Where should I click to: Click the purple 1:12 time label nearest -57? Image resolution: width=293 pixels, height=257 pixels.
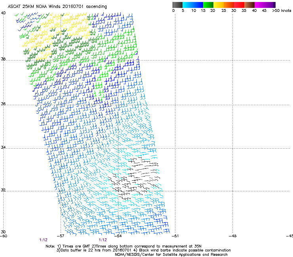click(43, 240)
